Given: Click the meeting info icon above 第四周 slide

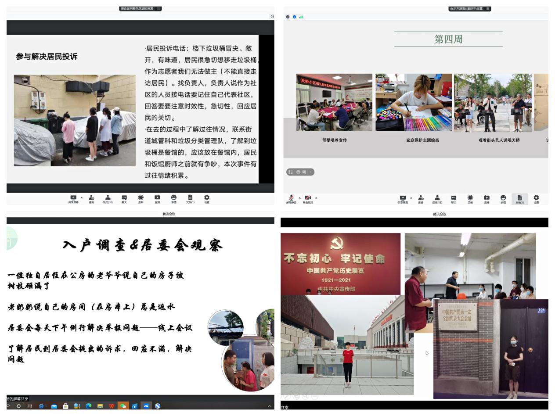Looking at the screenshot, I should (x=288, y=17).
